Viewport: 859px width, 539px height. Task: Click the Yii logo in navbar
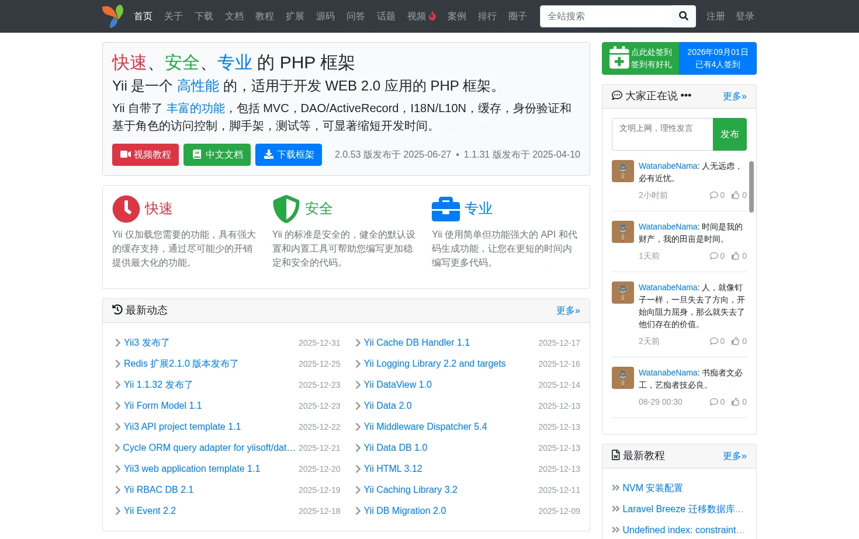(x=113, y=16)
